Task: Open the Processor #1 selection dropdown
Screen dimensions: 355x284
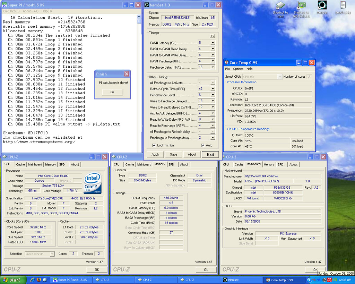Action: pos(40,254)
